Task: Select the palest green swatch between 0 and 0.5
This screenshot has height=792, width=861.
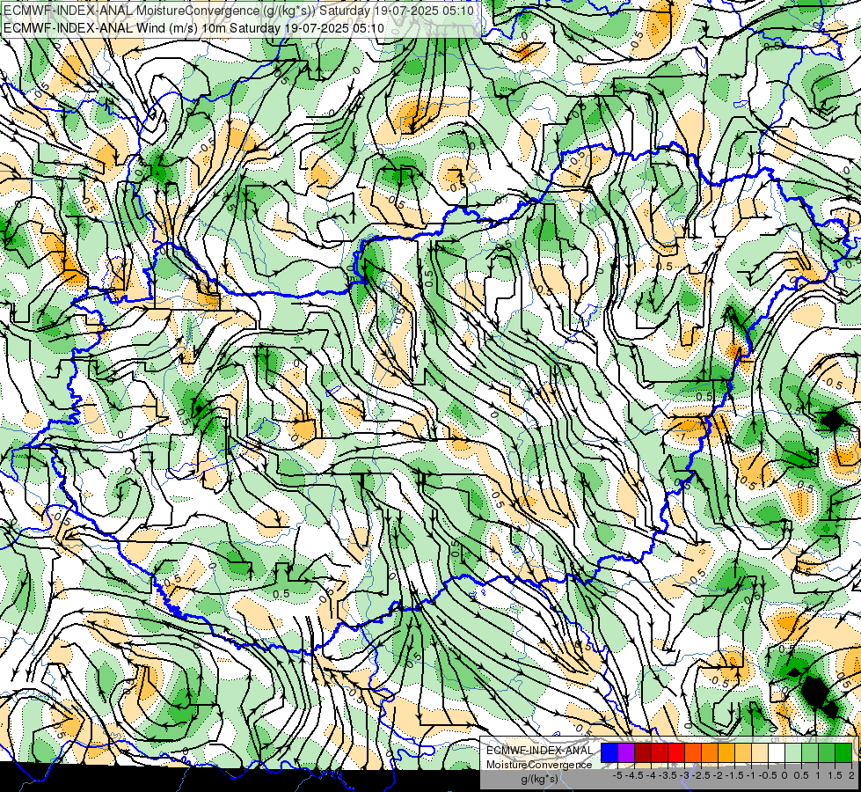Action: [x=793, y=752]
